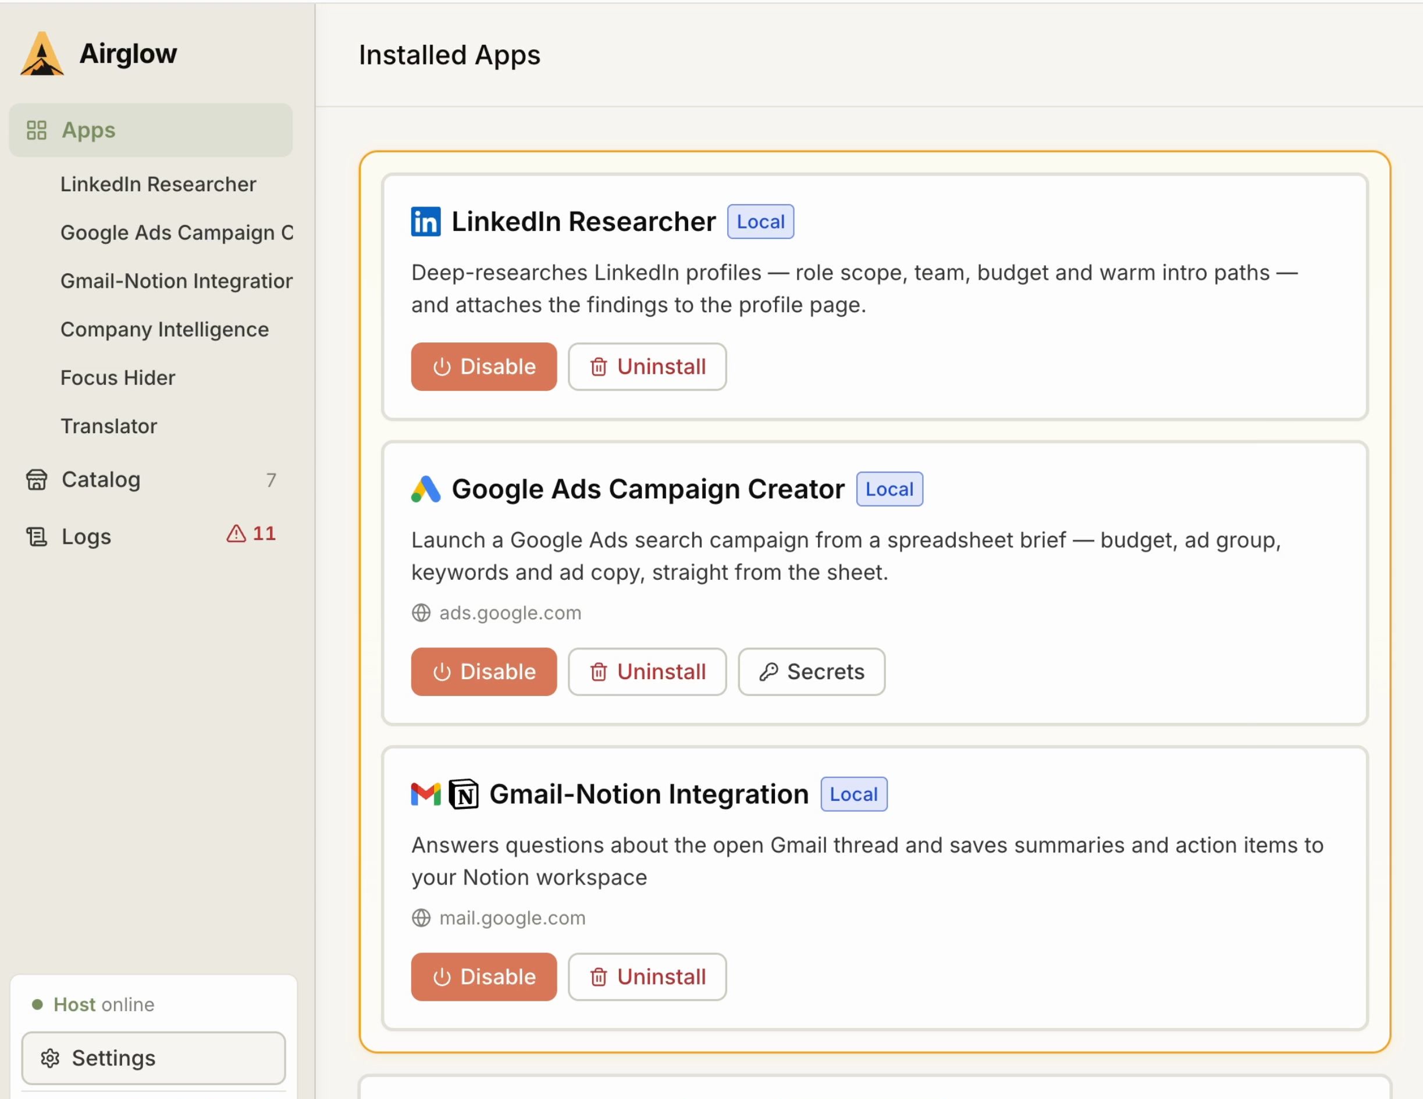The width and height of the screenshot is (1423, 1099).
Task: Open Translator in sidebar
Action: (109, 426)
